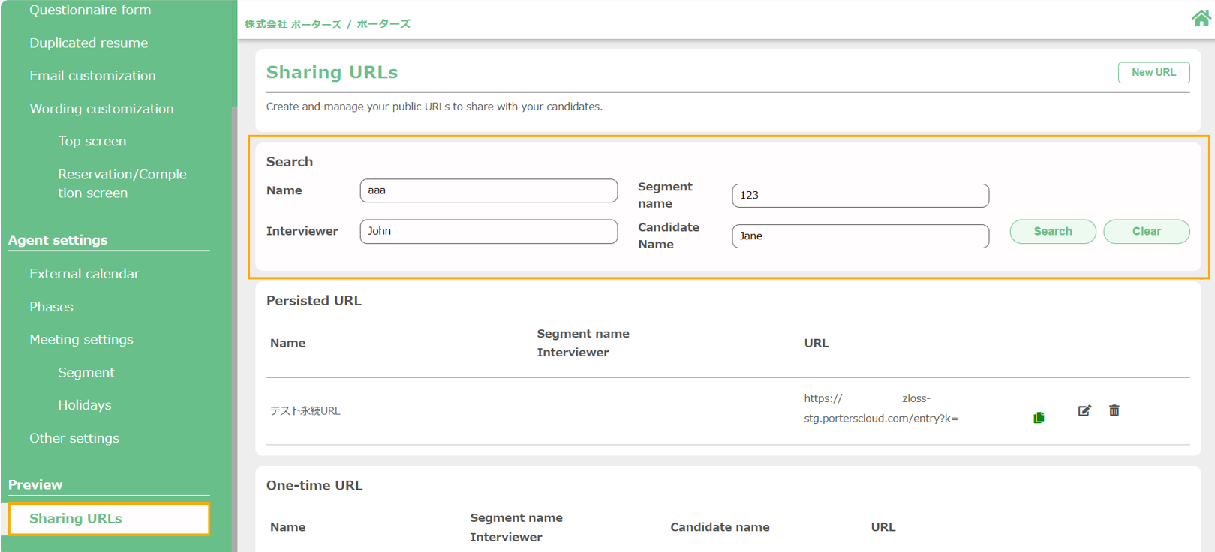This screenshot has width=1215, height=552.
Task: Open Sharing URLs in sidebar
Action: pyautogui.click(x=76, y=519)
